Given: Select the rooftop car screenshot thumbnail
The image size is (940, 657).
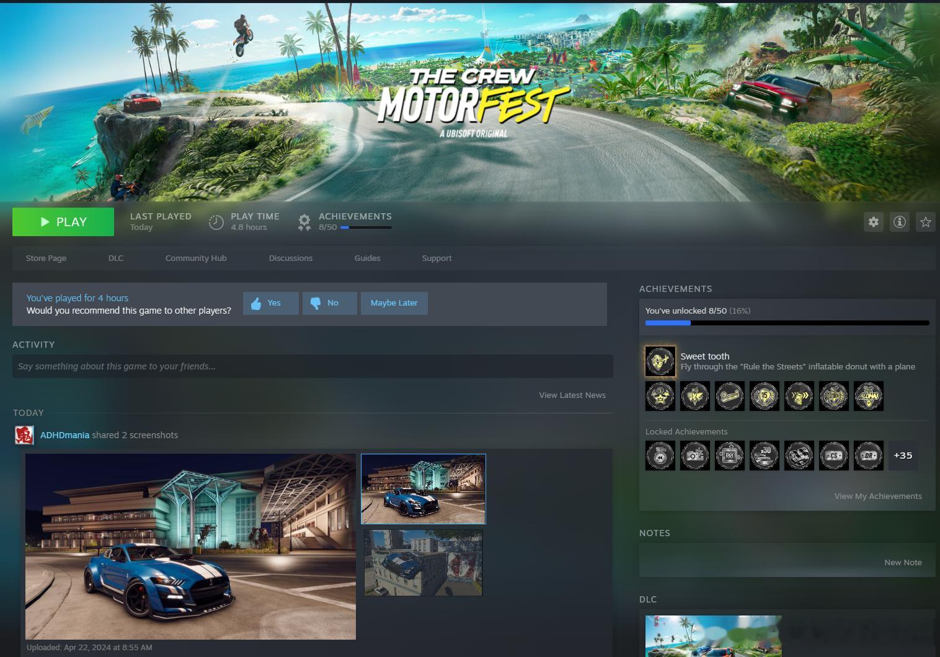Looking at the screenshot, I should (x=423, y=563).
